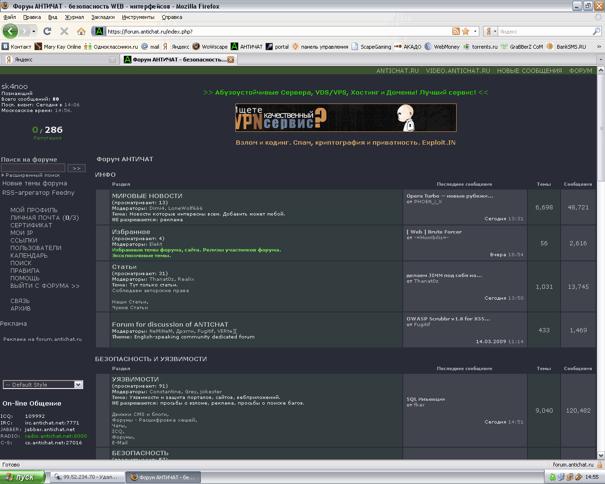Open Одноклассники.ru bookmark
The width and height of the screenshot is (605, 484).
(111, 47)
